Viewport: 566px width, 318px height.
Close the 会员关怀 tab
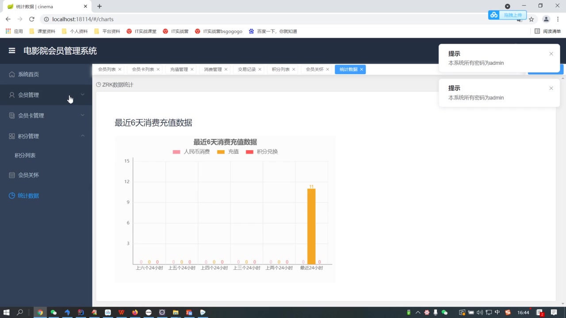tap(328, 69)
